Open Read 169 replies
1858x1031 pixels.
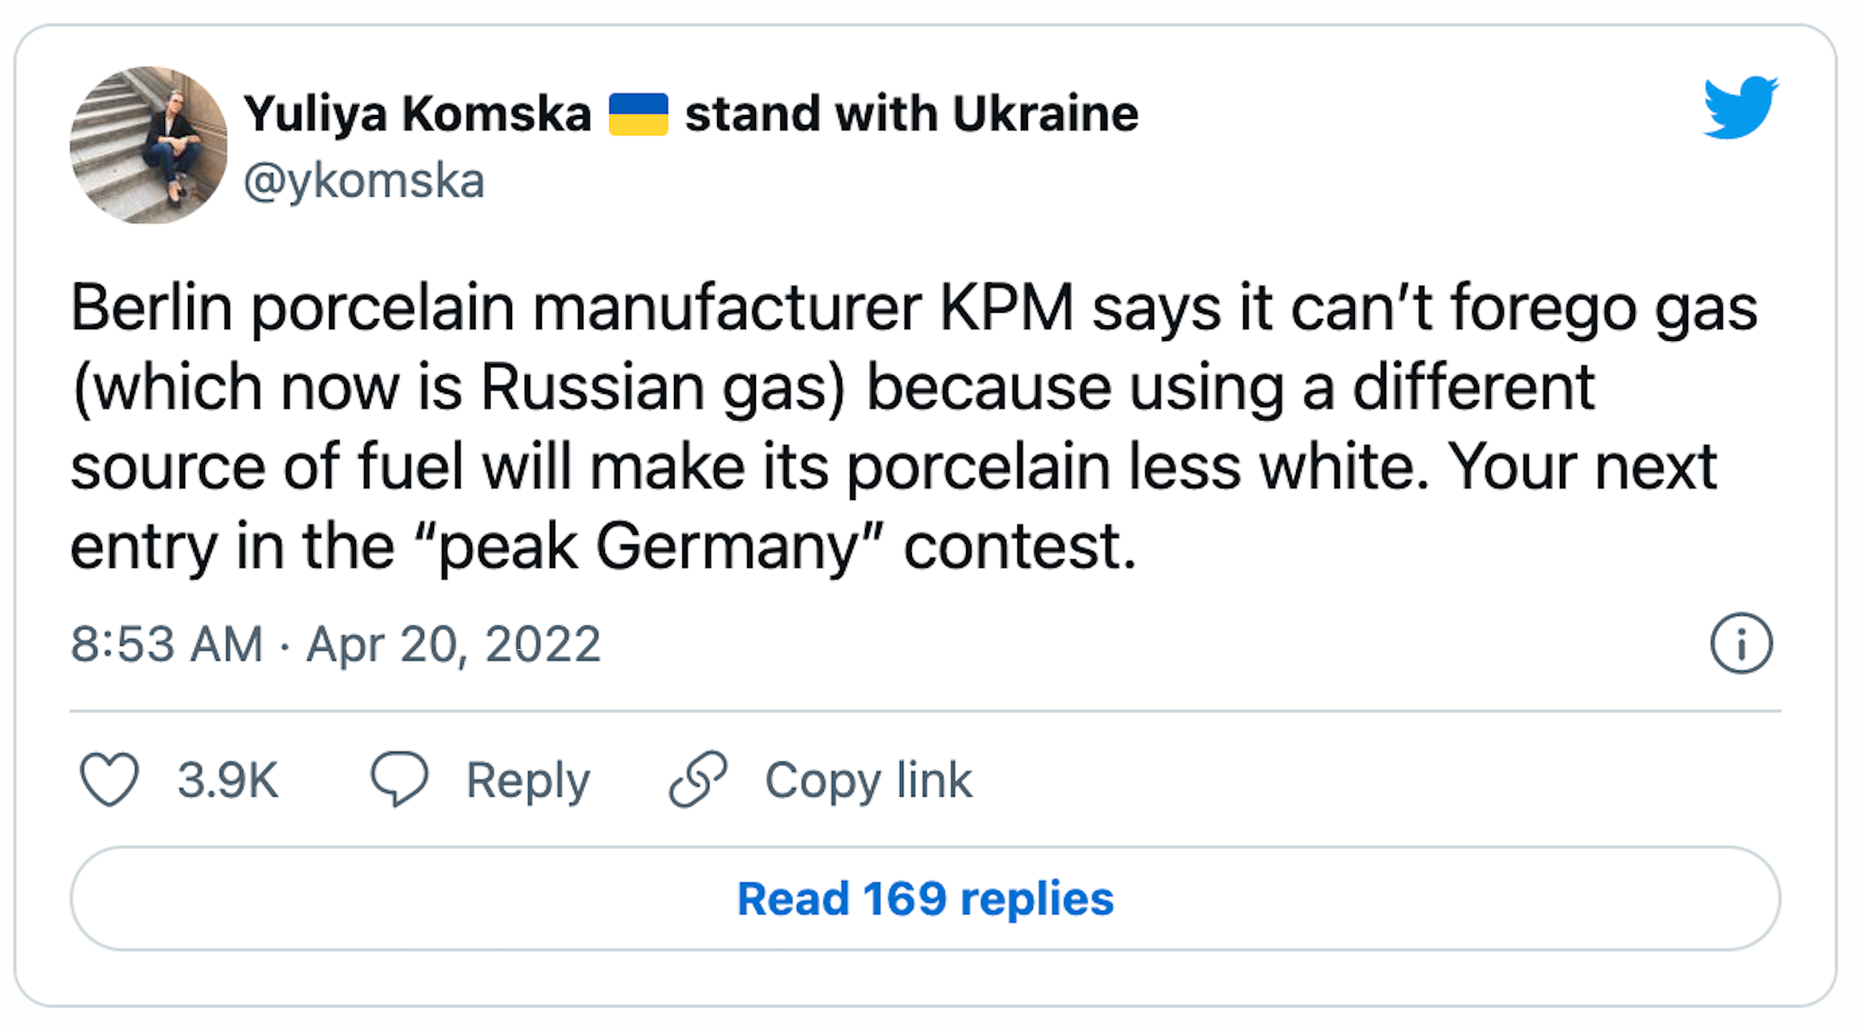(925, 899)
